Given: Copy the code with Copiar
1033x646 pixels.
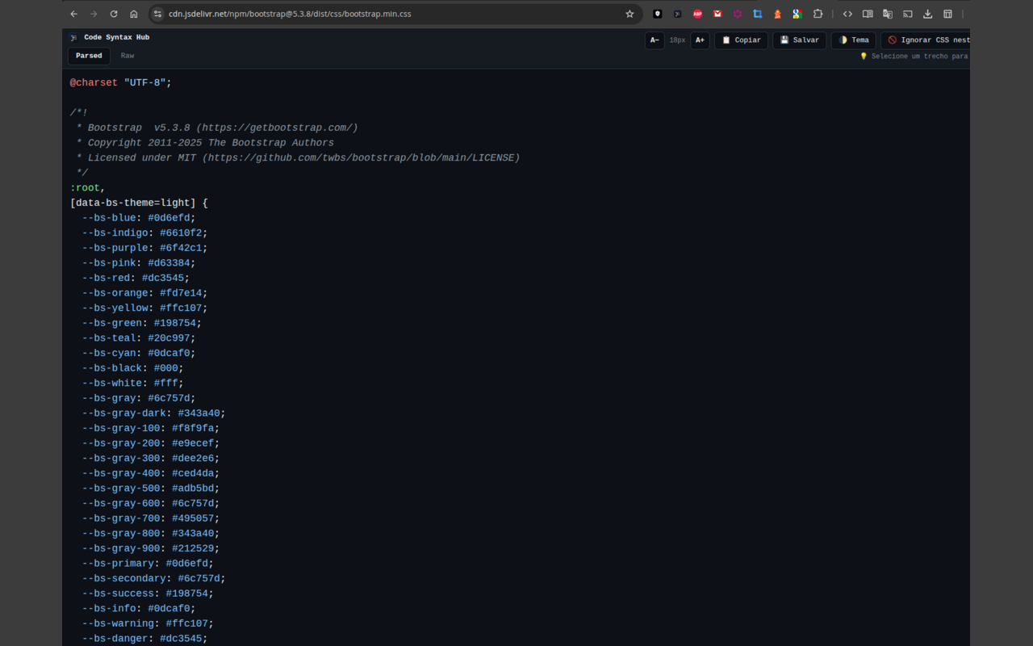Looking at the screenshot, I should pyautogui.click(x=741, y=40).
